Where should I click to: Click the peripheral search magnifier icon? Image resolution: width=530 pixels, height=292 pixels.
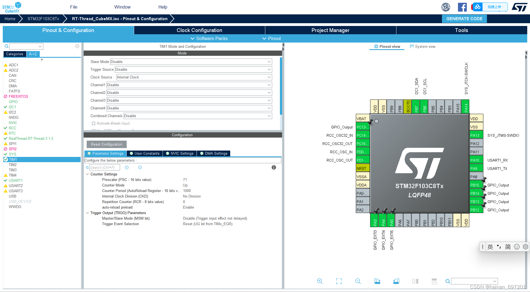7,46
